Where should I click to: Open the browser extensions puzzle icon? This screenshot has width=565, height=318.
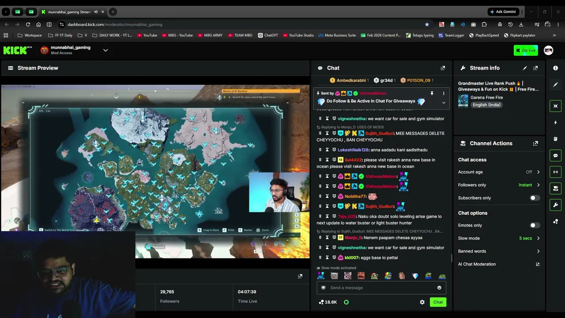pyautogui.click(x=484, y=24)
